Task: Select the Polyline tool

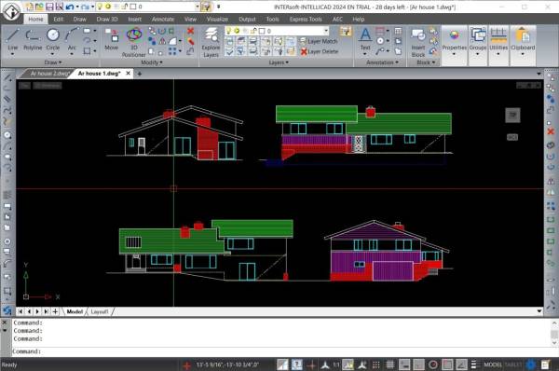Action: point(33,38)
